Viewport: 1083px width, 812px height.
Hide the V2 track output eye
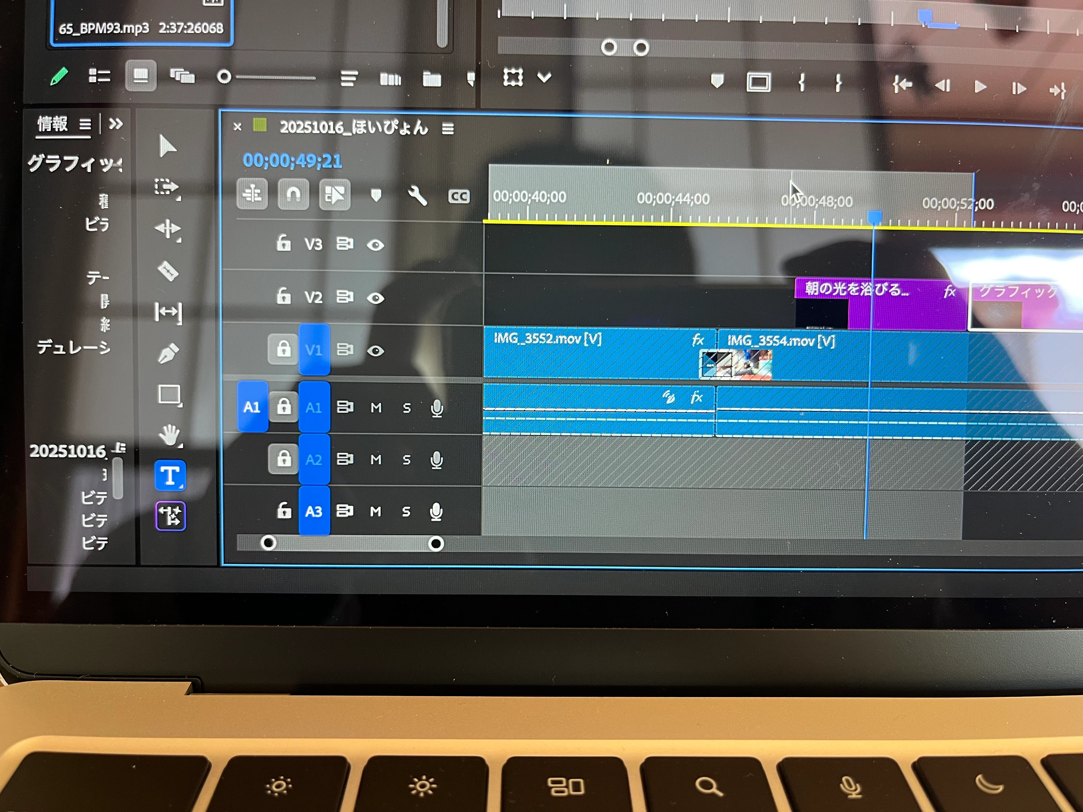coord(376,298)
